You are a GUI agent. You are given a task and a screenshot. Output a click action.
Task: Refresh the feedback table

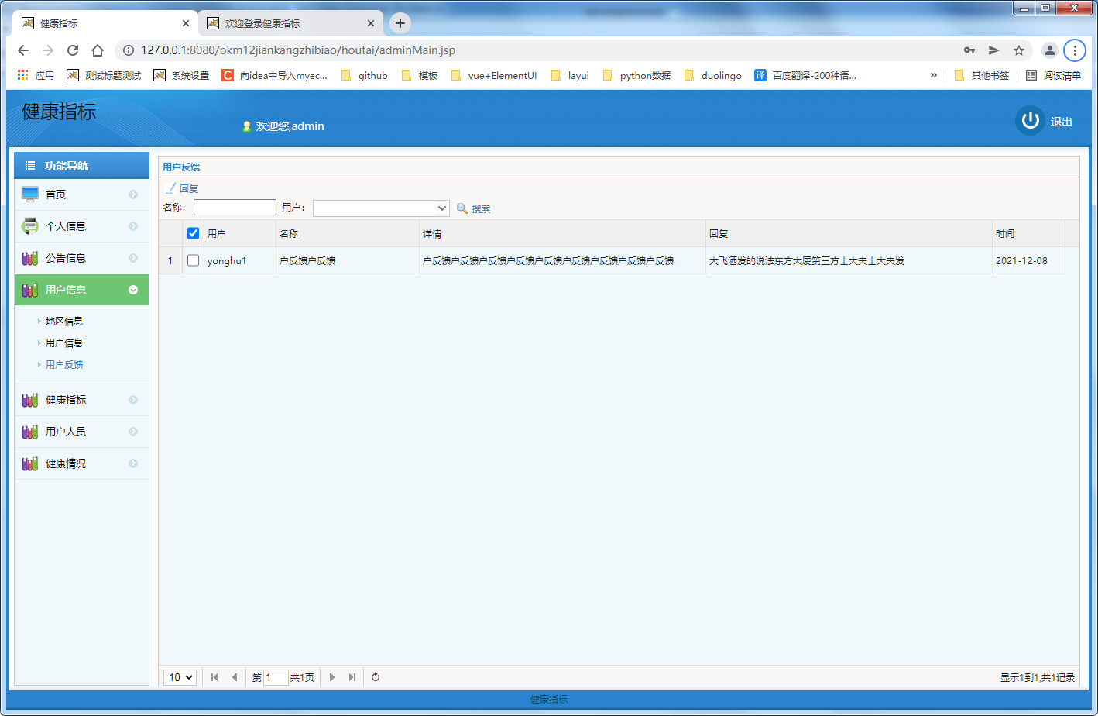[x=376, y=677]
